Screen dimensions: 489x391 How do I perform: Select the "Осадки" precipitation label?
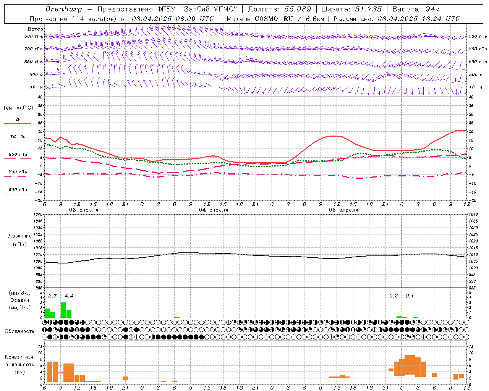(x=20, y=300)
